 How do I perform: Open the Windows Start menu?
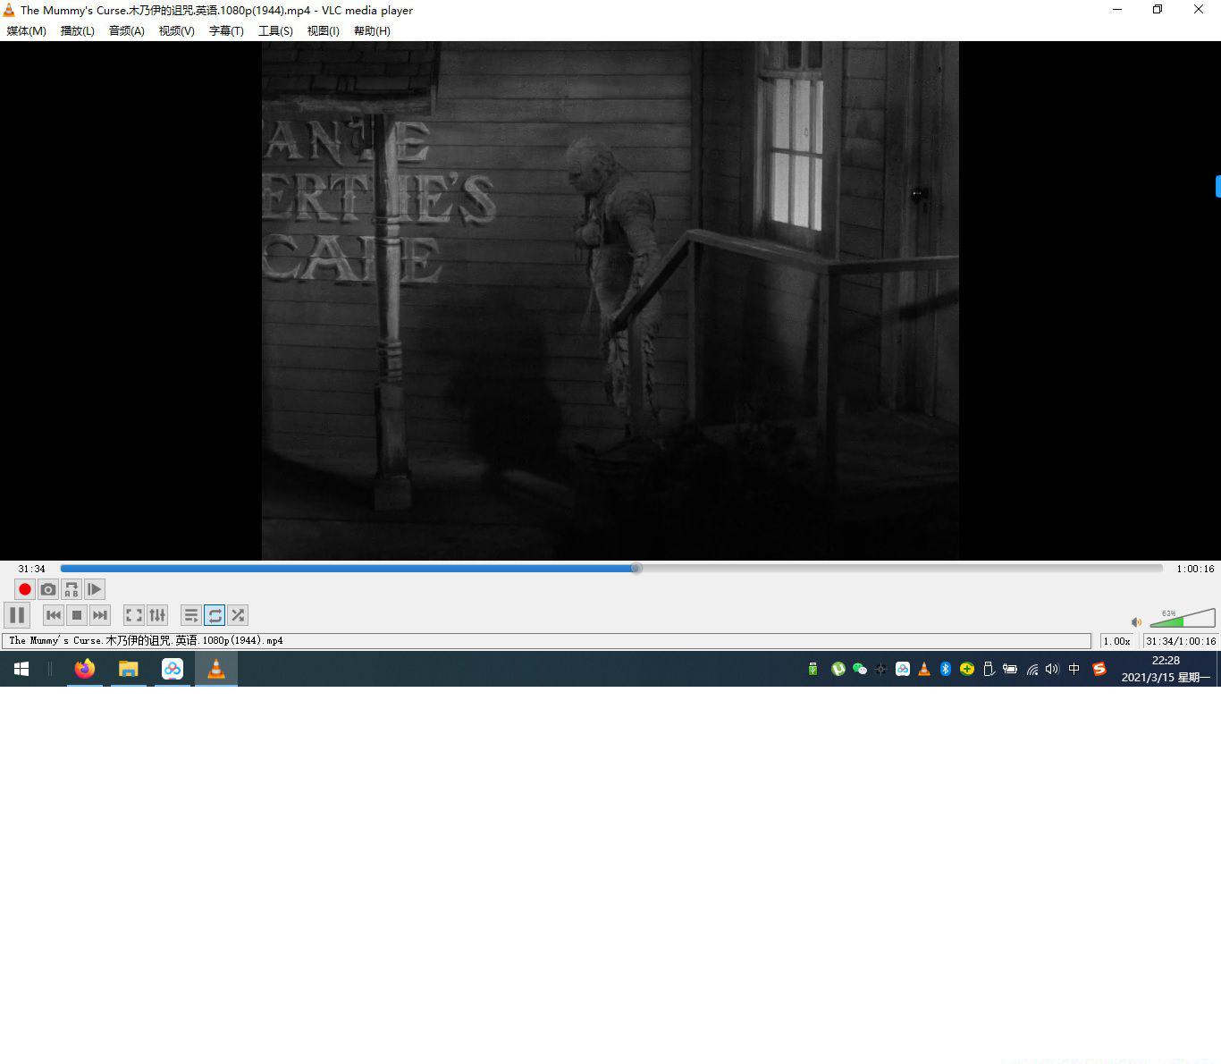21,669
